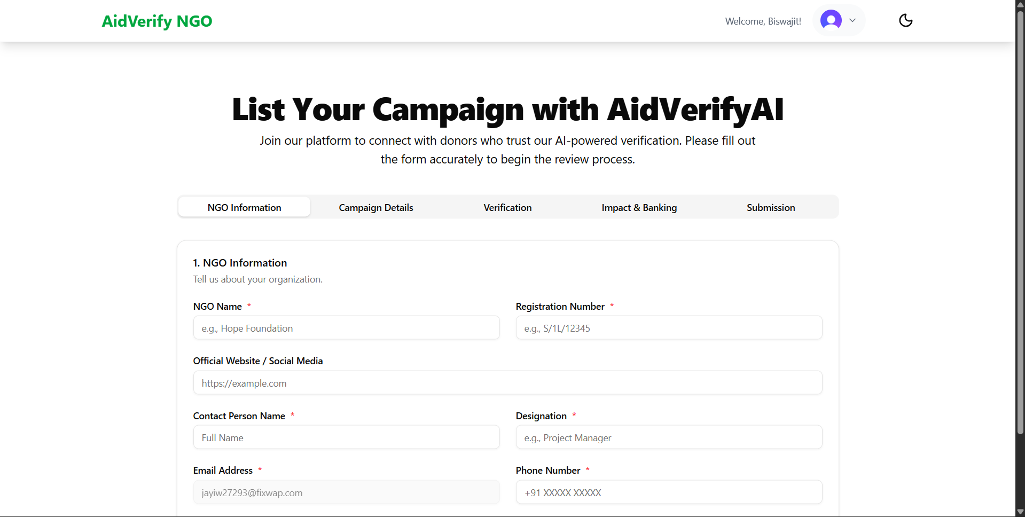1025x517 pixels.
Task: Click the Registration Number field
Action: [669, 328]
